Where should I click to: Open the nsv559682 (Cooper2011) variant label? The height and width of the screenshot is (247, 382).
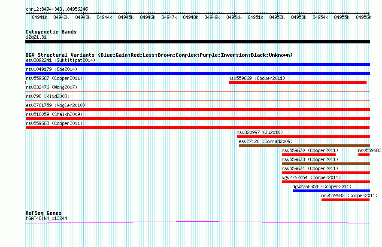click(349, 195)
